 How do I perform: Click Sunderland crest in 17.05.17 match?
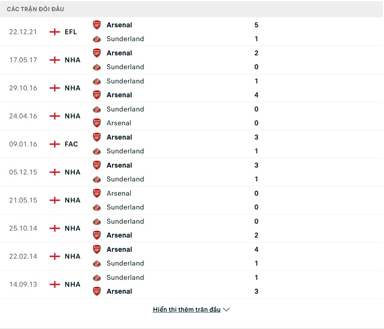pos(97,67)
